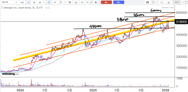Select the 1시간 hourly interval
Image resolution: width=188 pixels, height=92 pixels.
click(x=22, y=2)
